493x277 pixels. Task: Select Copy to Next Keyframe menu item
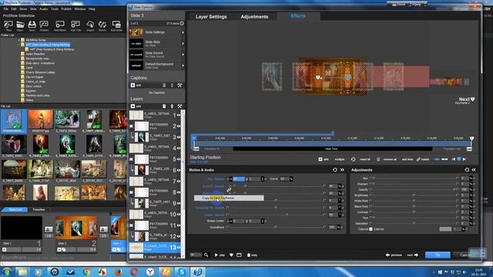[229, 199]
